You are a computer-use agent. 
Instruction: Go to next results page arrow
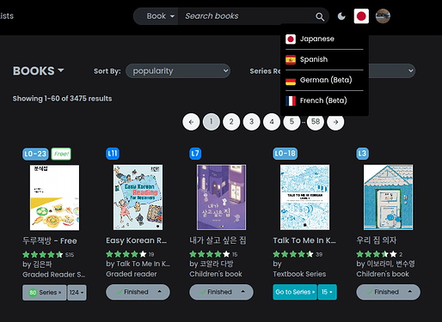click(x=335, y=122)
